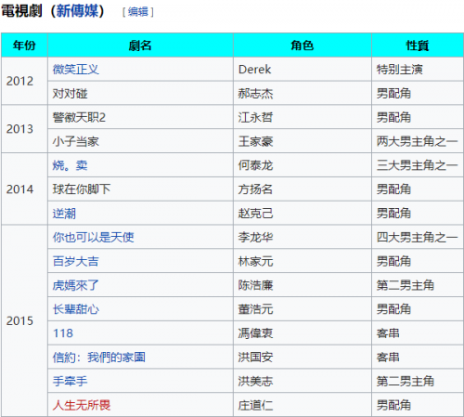This screenshot has width=464, height=417.
Task: Click the 角色 column header
Action: click(x=303, y=46)
